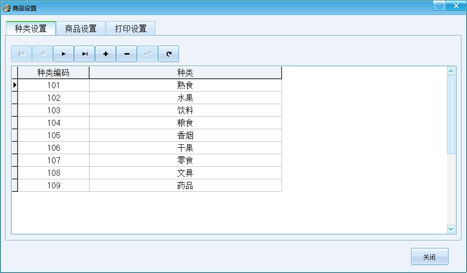Select cell with code 101
Image resolution: width=467 pixels, height=273 pixels.
(x=53, y=85)
